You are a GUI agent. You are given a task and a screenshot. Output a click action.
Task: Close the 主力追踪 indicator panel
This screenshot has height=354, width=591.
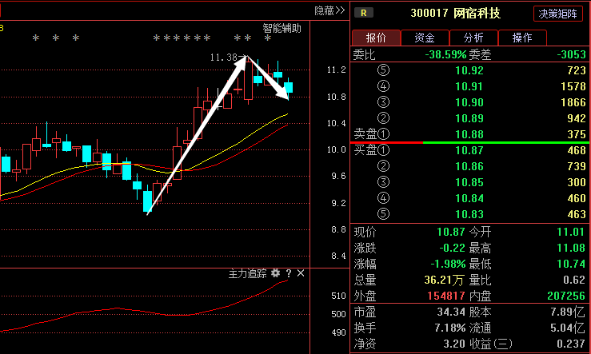click(x=301, y=273)
